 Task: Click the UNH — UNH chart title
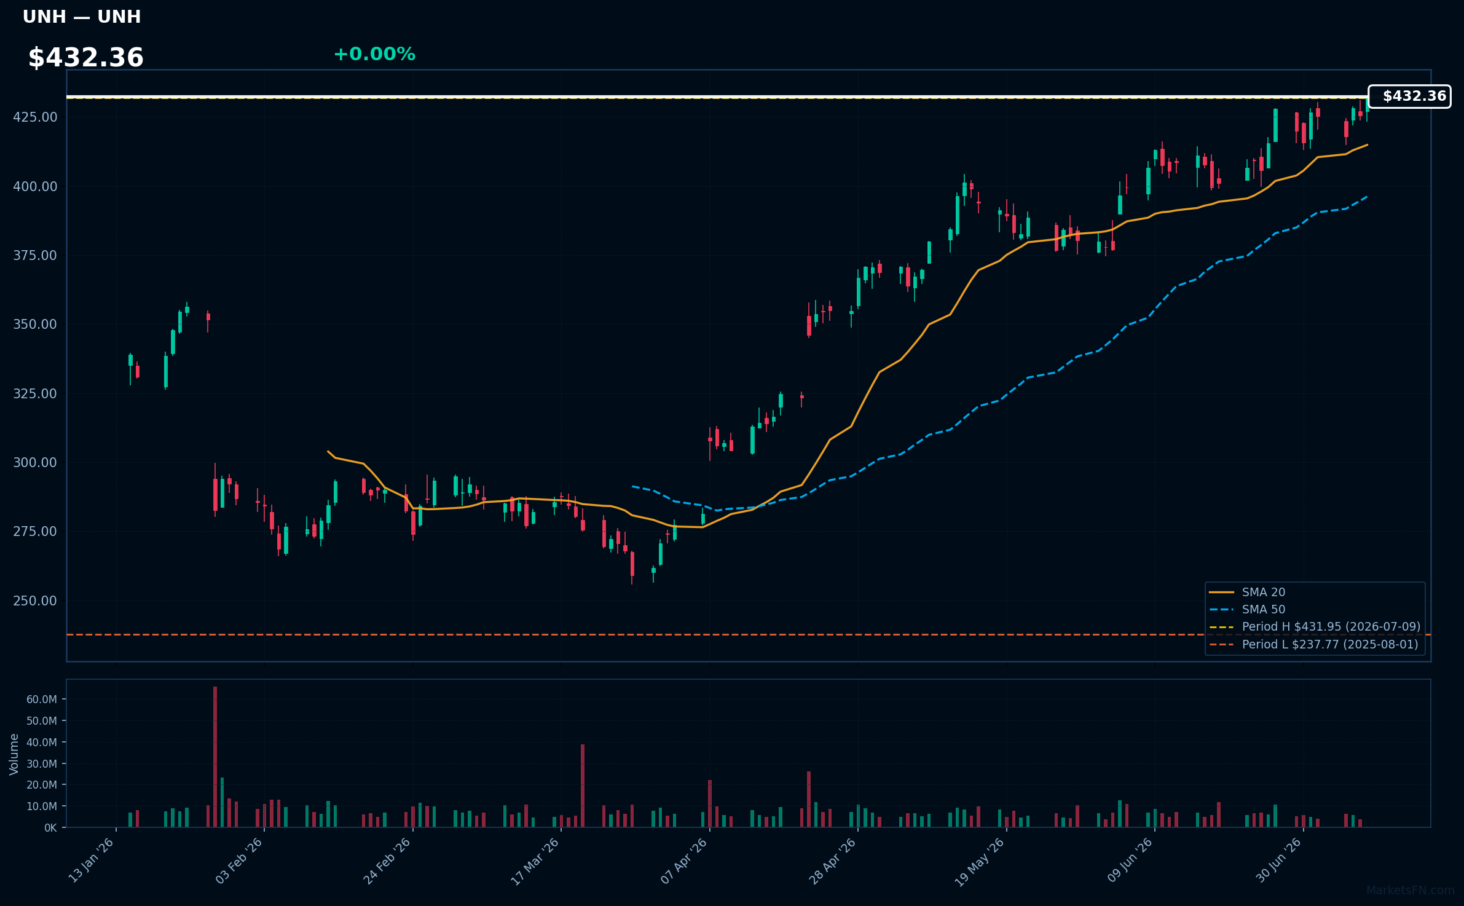point(82,17)
